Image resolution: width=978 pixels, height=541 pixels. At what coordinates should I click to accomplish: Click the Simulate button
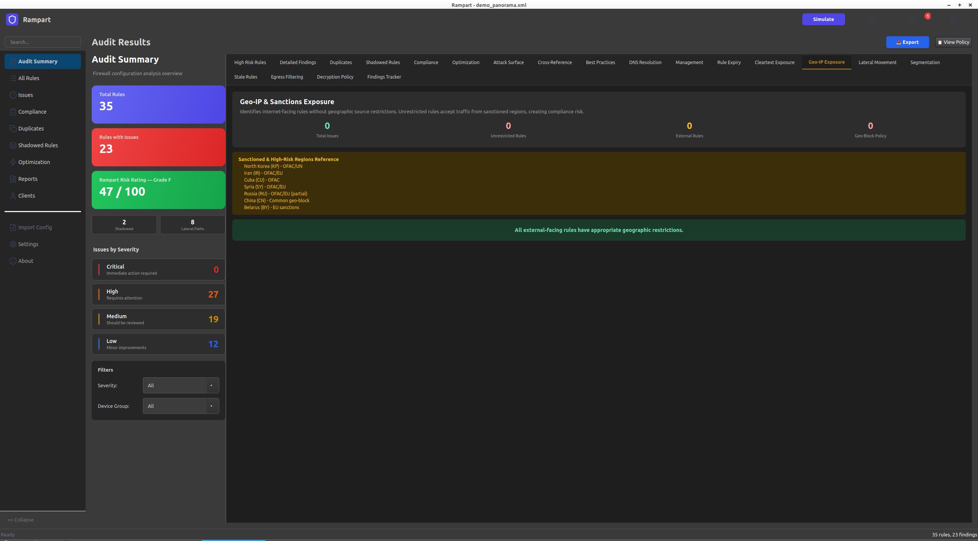(823, 19)
